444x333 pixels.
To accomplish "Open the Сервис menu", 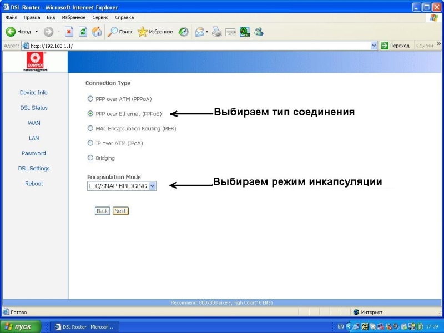I will (100, 18).
